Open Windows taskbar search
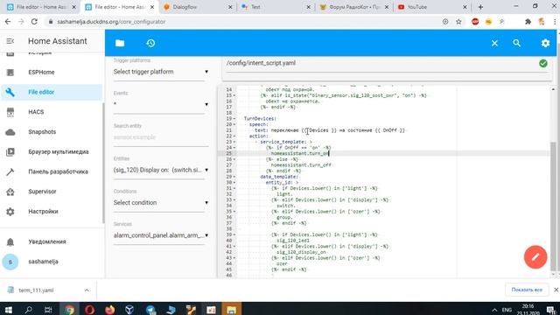The height and width of the screenshot is (315, 560). 28,309
